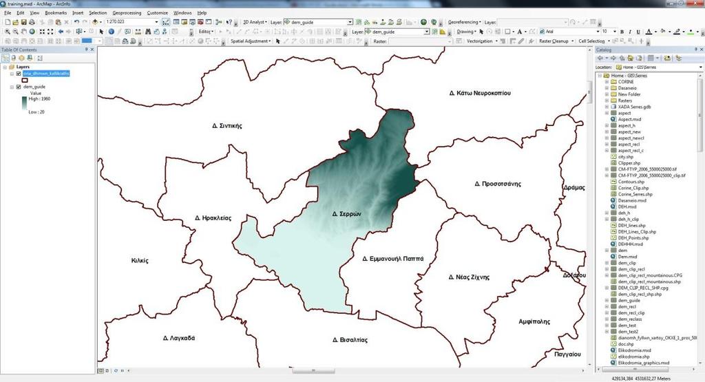The height and width of the screenshot is (382, 705).
Task: Open the Customize menu
Action: [x=158, y=13]
